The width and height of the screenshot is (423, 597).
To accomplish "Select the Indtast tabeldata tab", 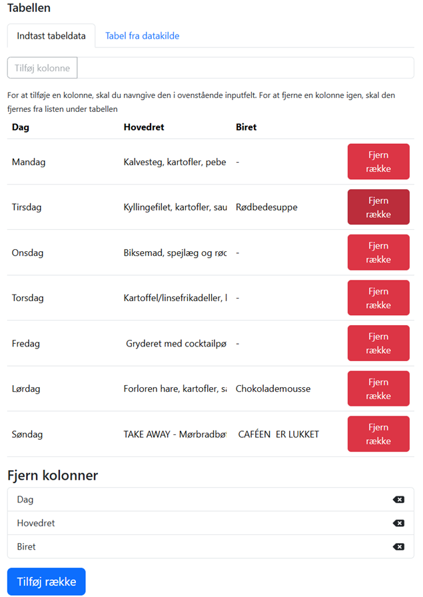I will click(51, 36).
